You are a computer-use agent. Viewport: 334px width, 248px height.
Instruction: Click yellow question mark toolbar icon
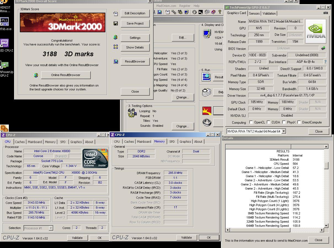220,12
